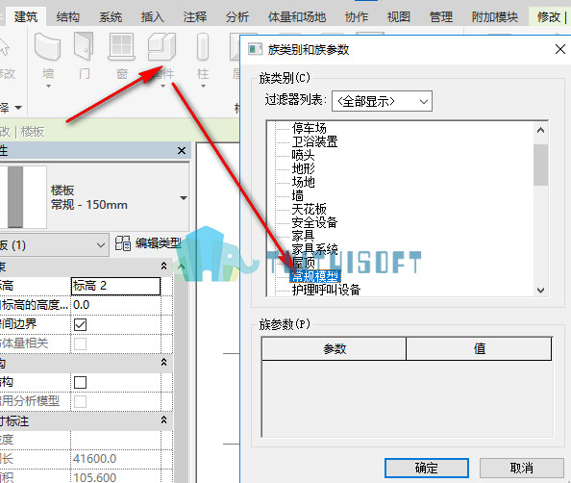Select 常规模型 in the category list

315,276
